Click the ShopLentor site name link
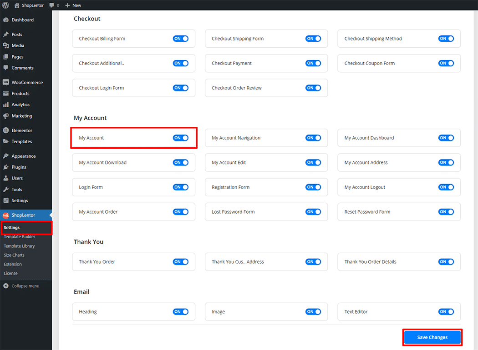The image size is (478, 350). (33, 5)
